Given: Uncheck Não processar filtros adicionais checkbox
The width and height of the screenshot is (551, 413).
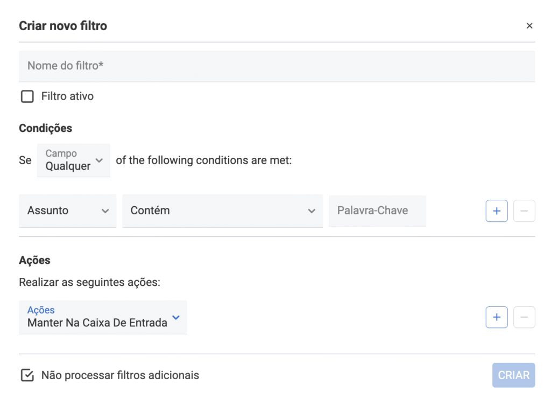Looking at the screenshot, I should [x=27, y=375].
